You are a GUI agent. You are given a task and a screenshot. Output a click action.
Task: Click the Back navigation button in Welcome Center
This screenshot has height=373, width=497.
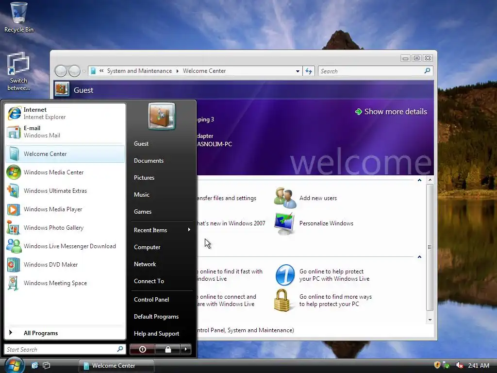pyautogui.click(x=61, y=71)
